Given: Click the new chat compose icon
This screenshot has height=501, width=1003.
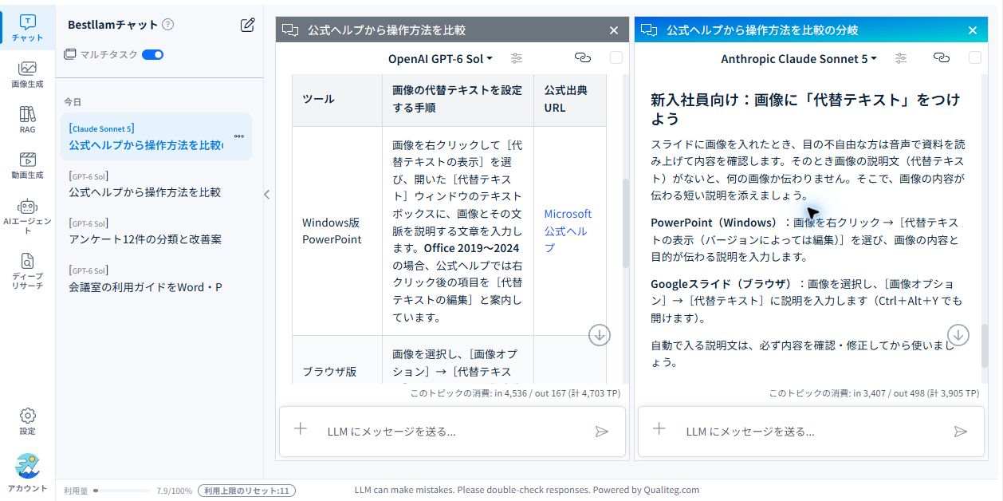Looking at the screenshot, I should (248, 25).
